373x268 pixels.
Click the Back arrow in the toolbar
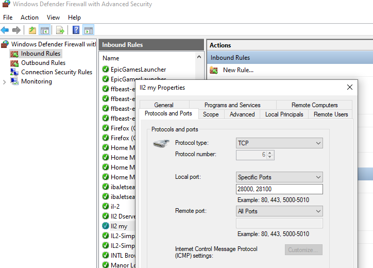click(x=5, y=30)
